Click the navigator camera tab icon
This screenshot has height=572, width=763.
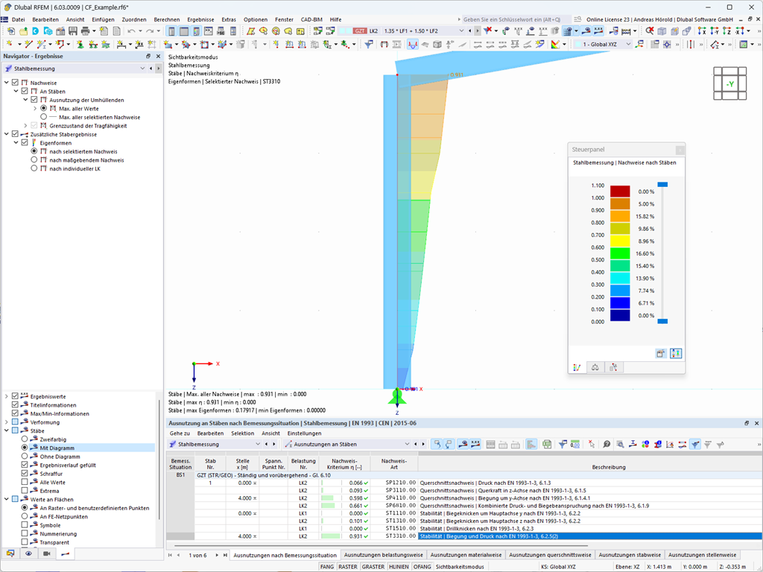pos(47,553)
